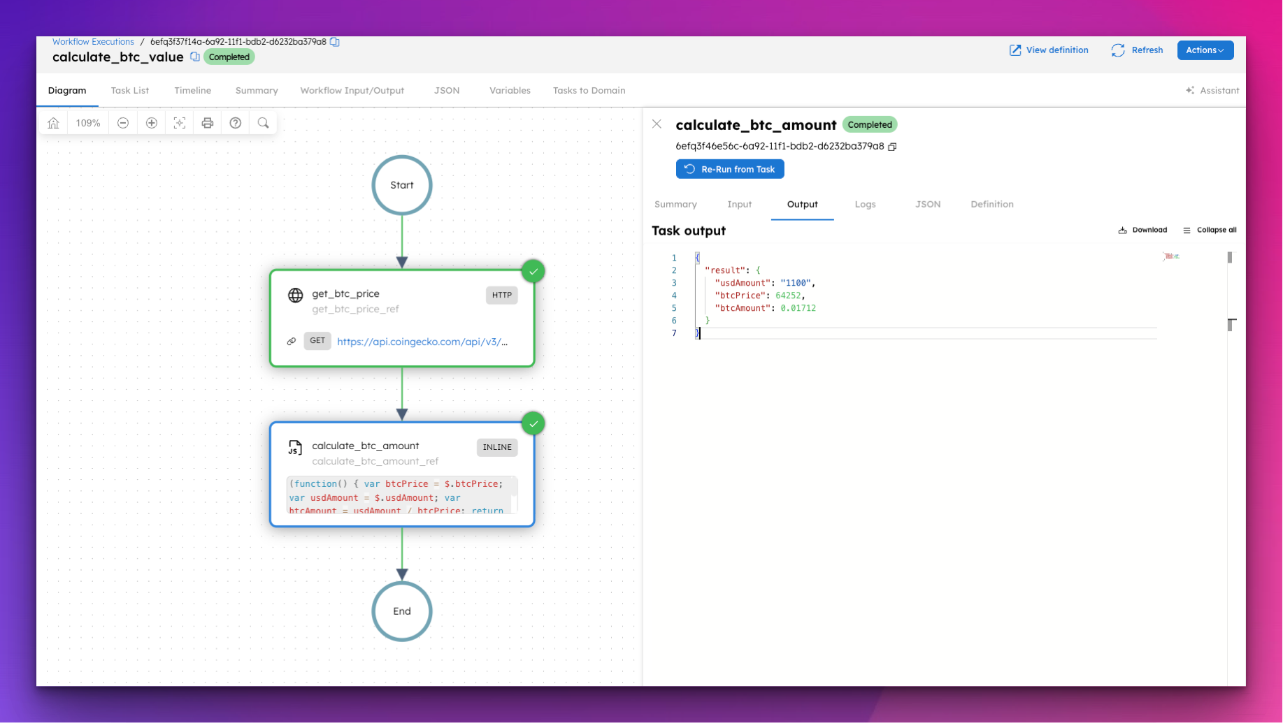Go to Workflow Executions breadcrumb
The image size is (1283, 723).
[x=93, y=42]
